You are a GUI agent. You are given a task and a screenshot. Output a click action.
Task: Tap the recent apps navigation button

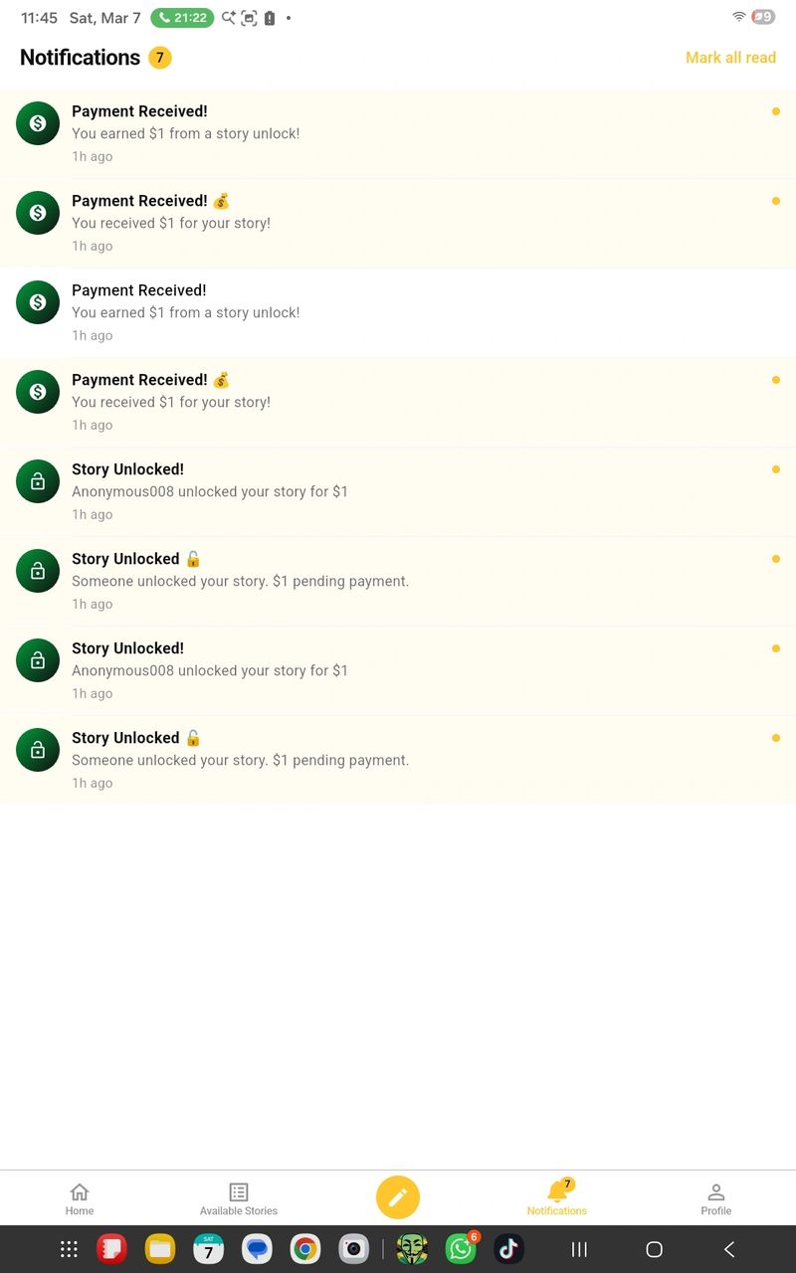[579, 1249]
